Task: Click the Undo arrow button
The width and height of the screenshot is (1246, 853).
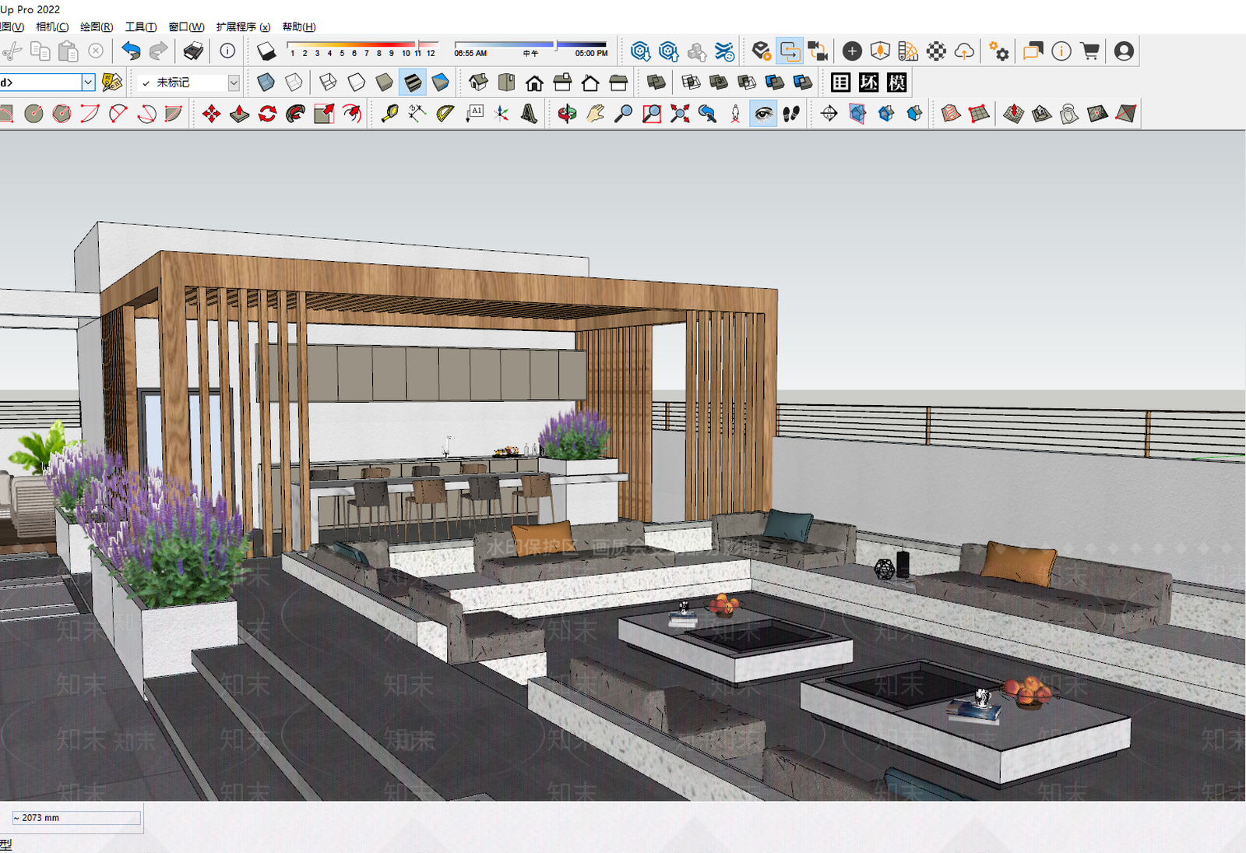Action: 131,51
